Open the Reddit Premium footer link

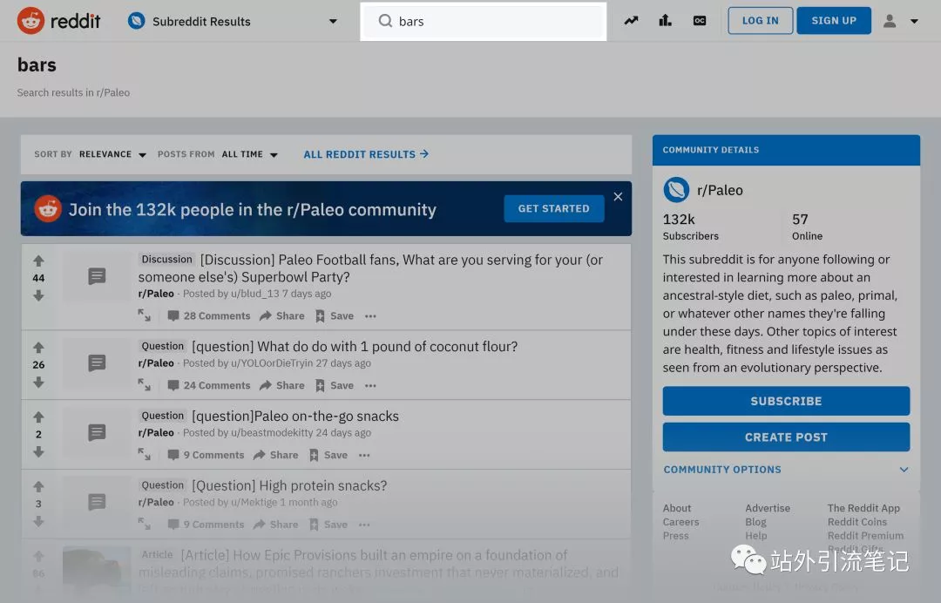point(865,536)
